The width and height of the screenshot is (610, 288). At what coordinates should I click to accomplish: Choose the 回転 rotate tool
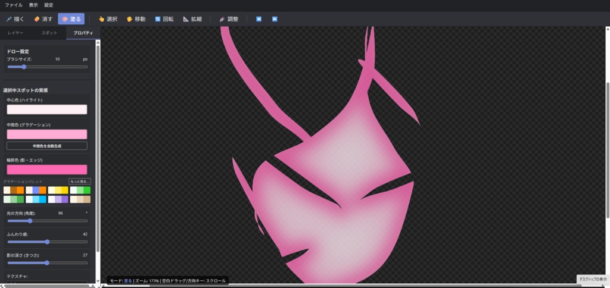click(x=164, y=19)
